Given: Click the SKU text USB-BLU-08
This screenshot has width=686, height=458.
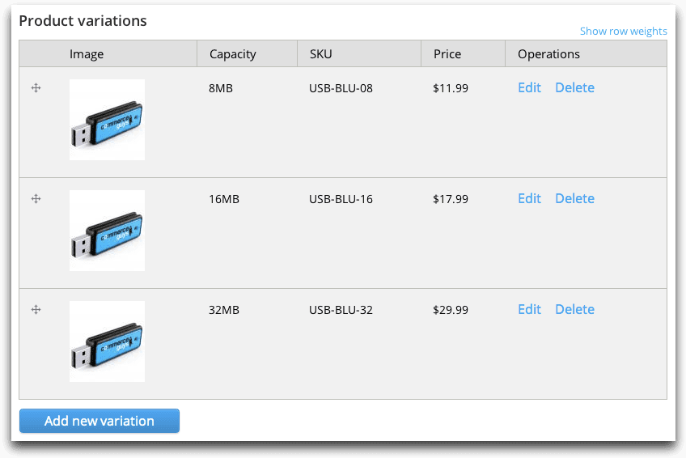Looking at the screenshot, I should [341, 88].
